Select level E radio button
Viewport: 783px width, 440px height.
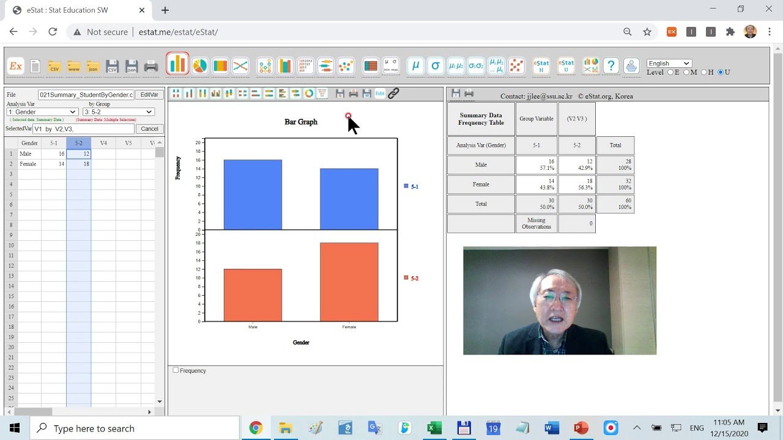click(x=670, y=72)
